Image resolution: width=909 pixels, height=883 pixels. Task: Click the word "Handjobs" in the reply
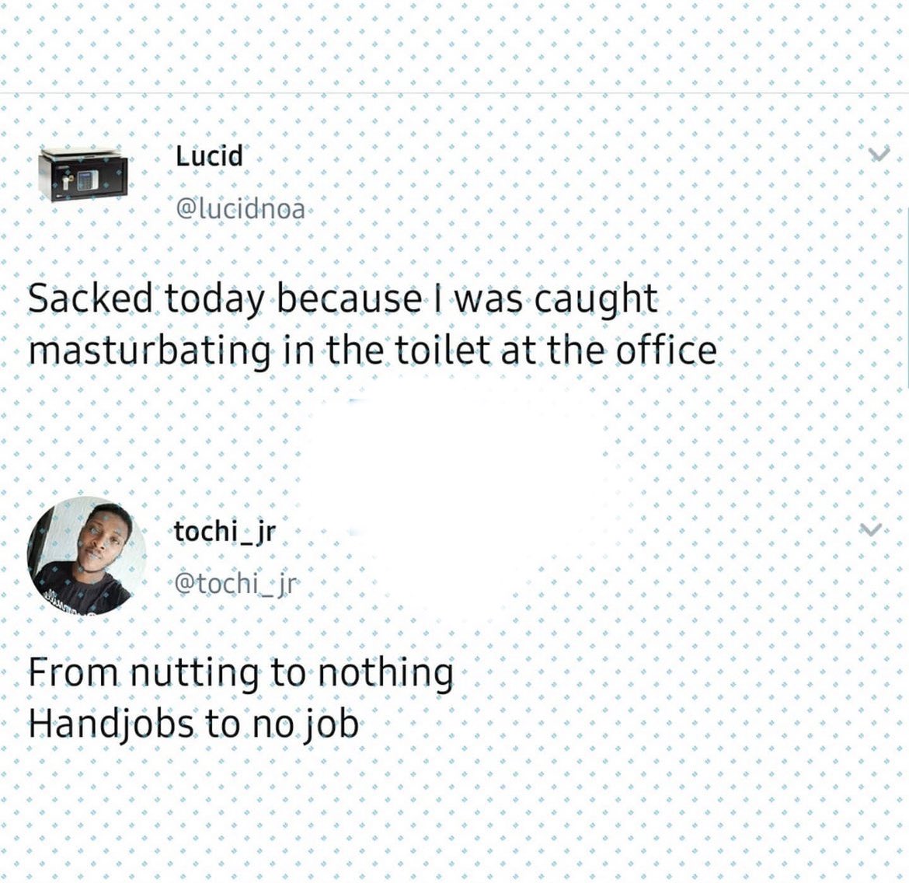pyautogui.click(x=112, y=724)
